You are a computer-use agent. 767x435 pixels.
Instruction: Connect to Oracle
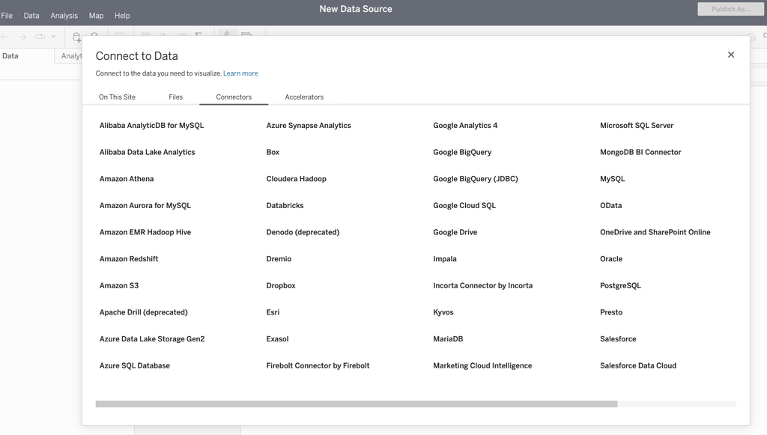(x=611, y=258)
